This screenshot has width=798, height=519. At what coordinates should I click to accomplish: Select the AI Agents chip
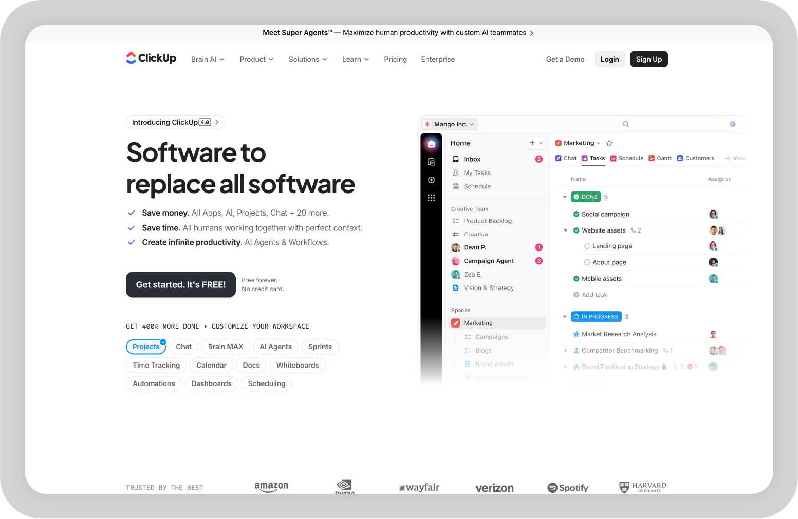click(276, 347)
